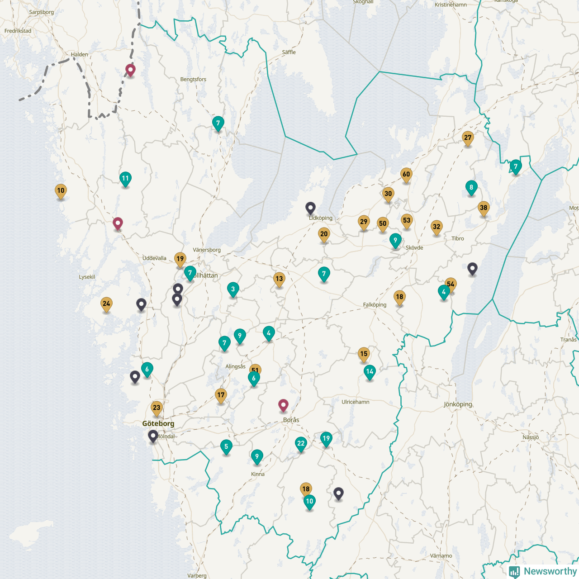Select the yellow marker numbered 27
The image size is (579, 579).
(x=468, y=138)
